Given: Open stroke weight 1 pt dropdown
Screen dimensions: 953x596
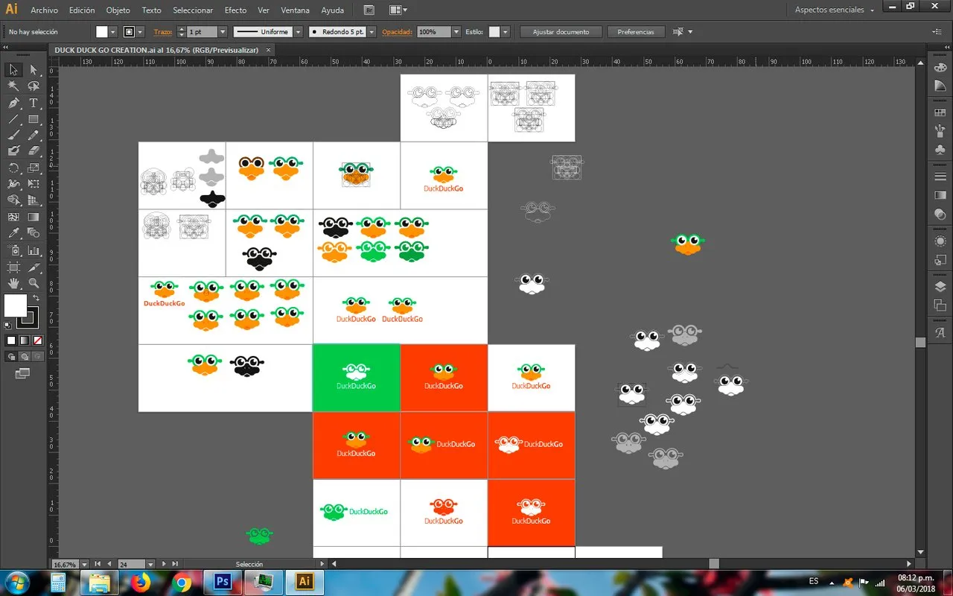Looking at the screenshot, I should click(223, 32).
